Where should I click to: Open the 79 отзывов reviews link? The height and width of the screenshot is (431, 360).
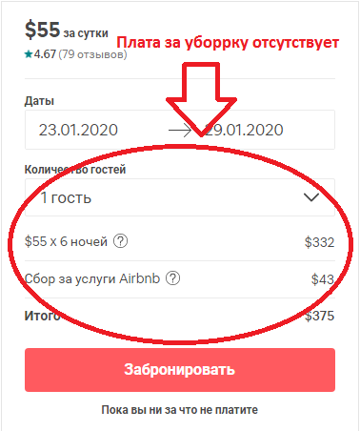[x=92, y=54]
